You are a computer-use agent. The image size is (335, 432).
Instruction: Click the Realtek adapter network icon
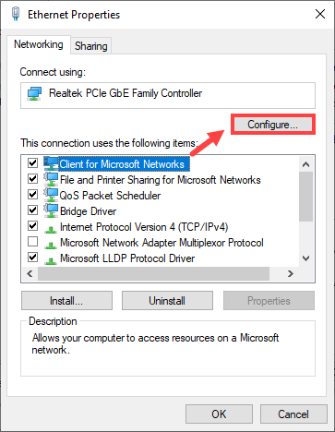pyautogui.click(x=34, y=93)
